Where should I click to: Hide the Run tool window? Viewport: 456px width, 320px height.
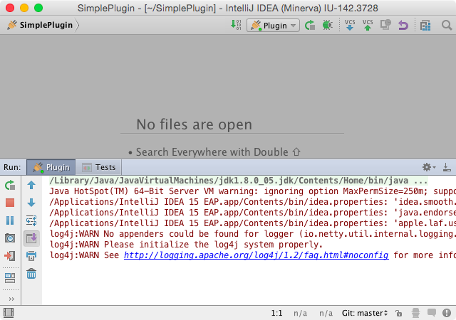point(447,167)
